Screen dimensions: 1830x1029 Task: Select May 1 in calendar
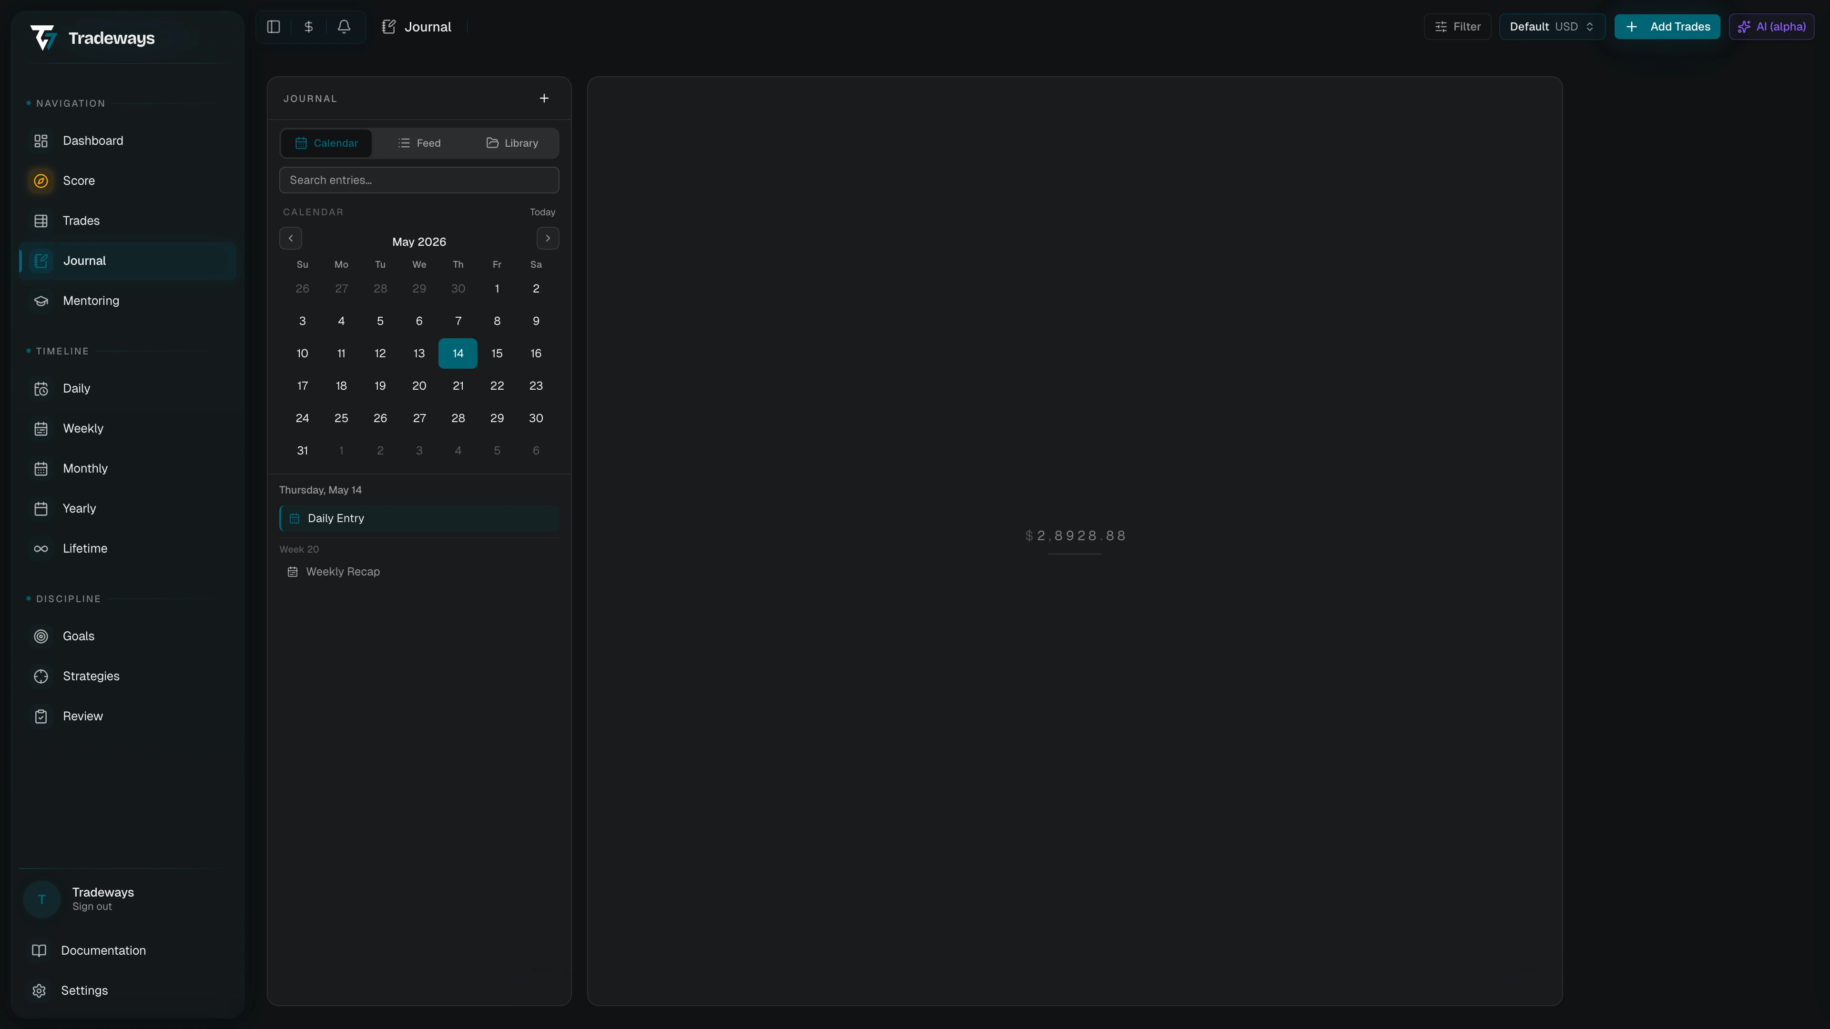point(497,288)
